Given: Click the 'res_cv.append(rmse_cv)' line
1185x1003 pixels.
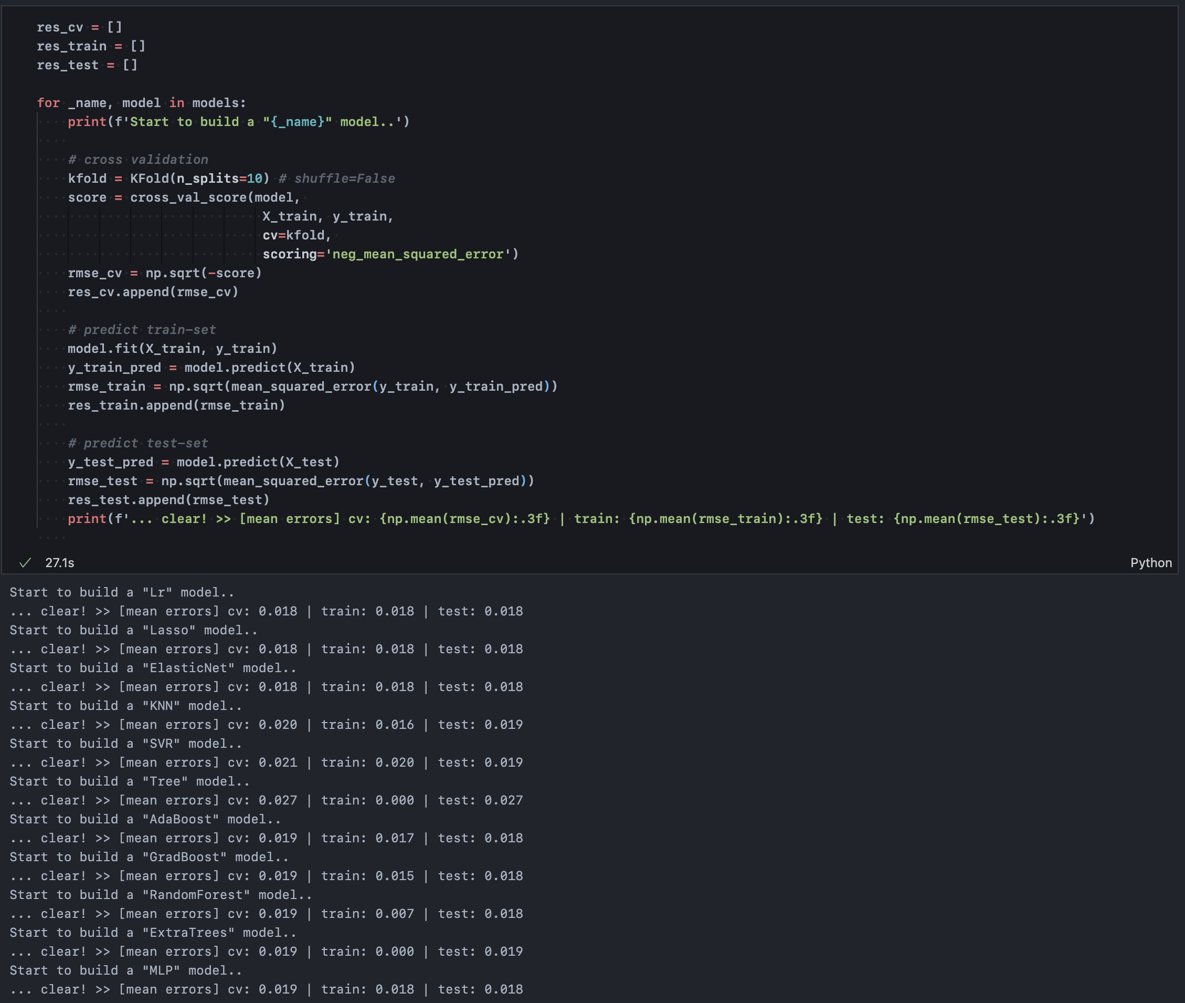Looking at the screenshot, I should pos(153,292).
